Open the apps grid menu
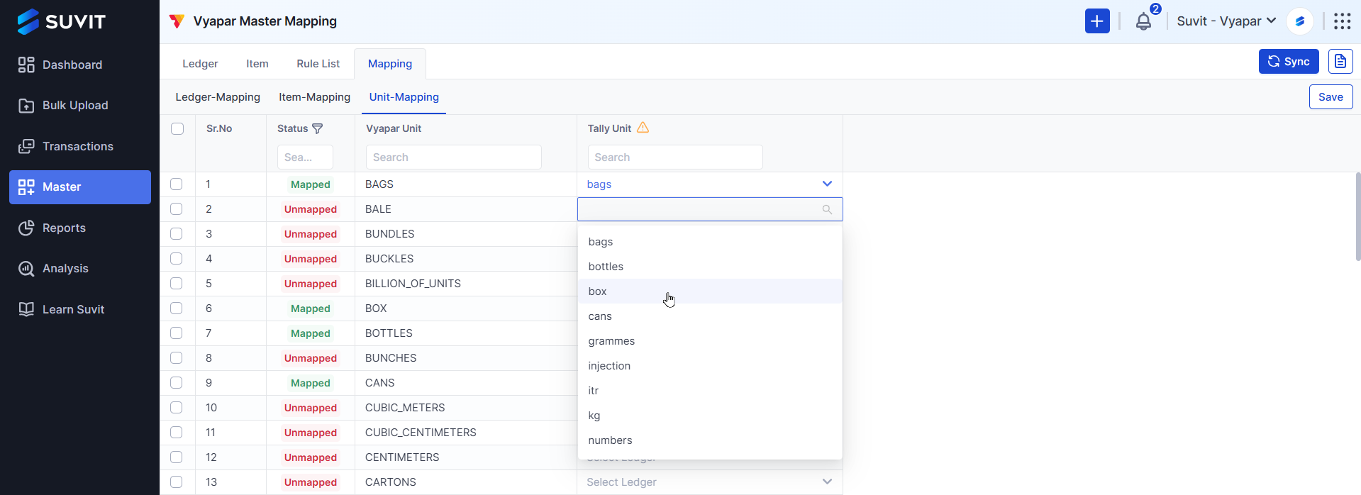 pyautogui.click(x=1342, y=21)
